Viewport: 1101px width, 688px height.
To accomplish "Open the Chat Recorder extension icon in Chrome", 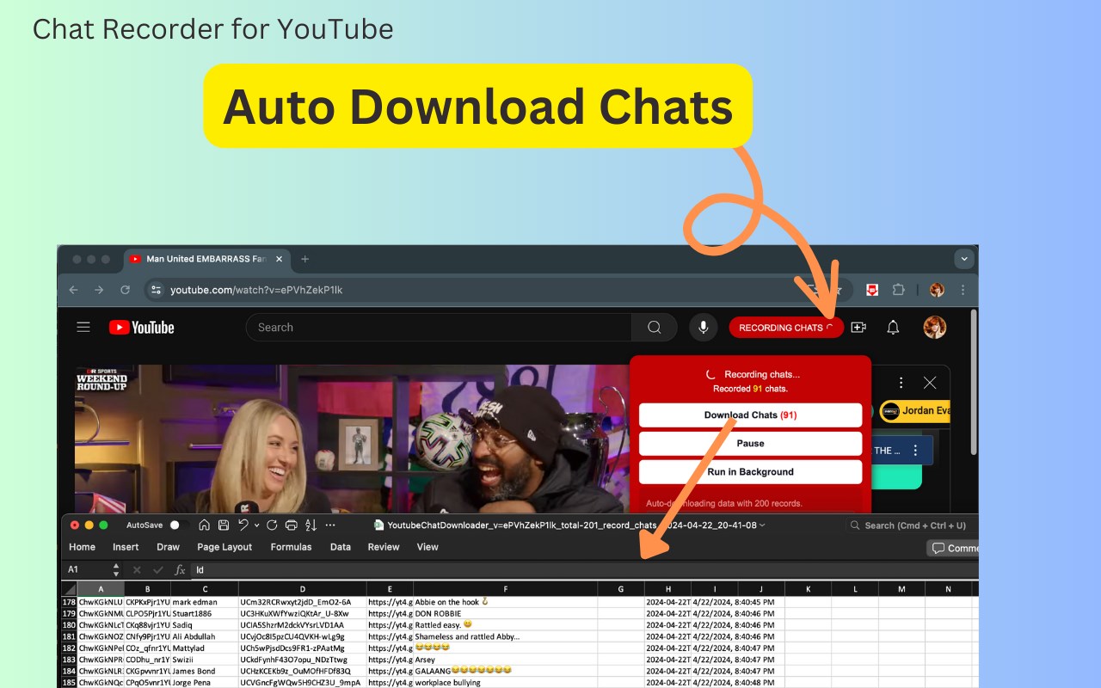I will click(x=872, y=290).
